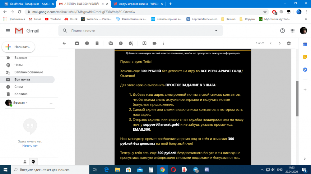Open Google Calendar side panel icon

(x=305, y=45)
